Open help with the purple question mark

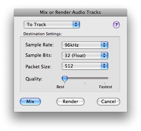coord(116,25)
